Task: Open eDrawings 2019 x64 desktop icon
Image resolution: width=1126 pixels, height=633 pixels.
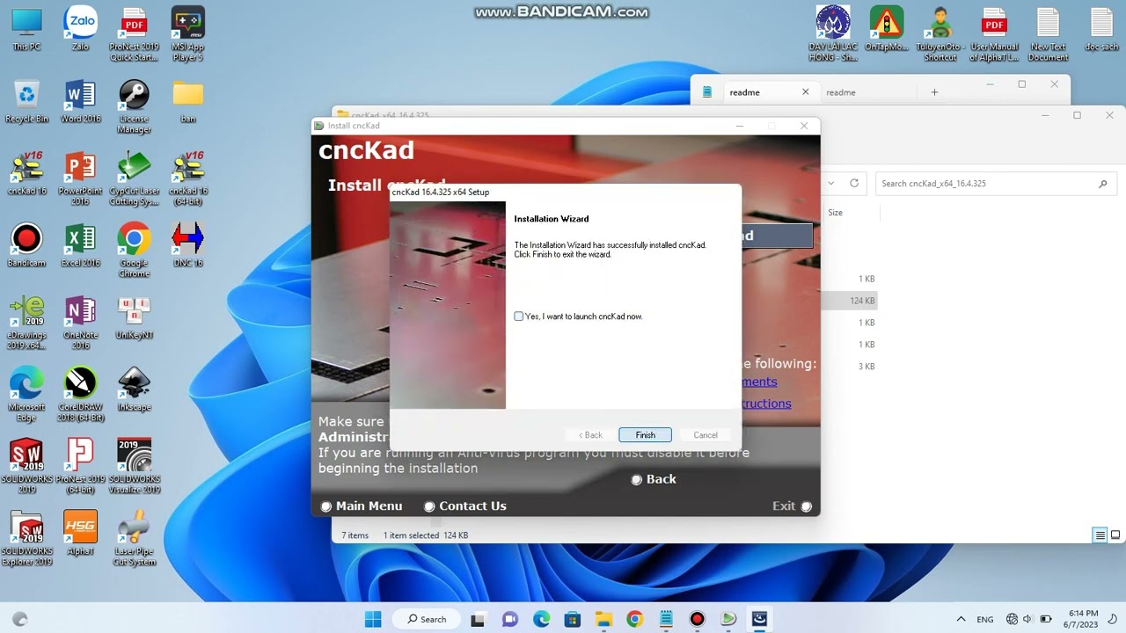Action: coord(26,323)
